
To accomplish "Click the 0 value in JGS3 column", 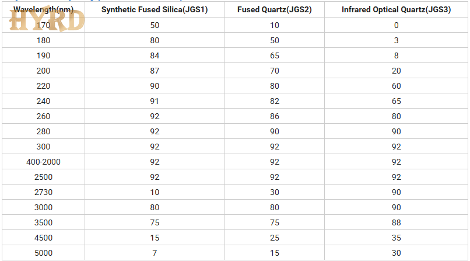I will click(x=396, y=25).
